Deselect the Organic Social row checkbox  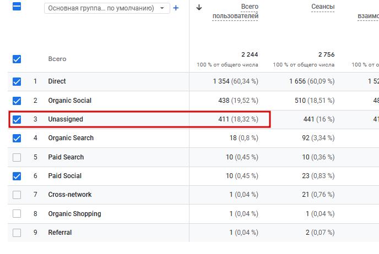coord(17,101)
